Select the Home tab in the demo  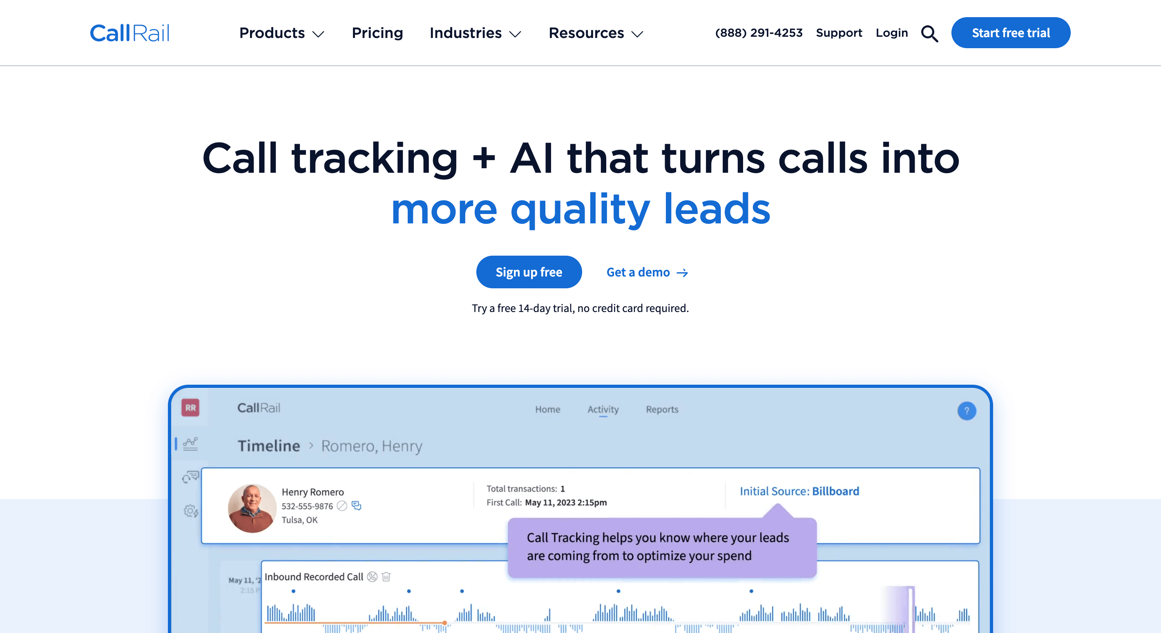(547, 409)
